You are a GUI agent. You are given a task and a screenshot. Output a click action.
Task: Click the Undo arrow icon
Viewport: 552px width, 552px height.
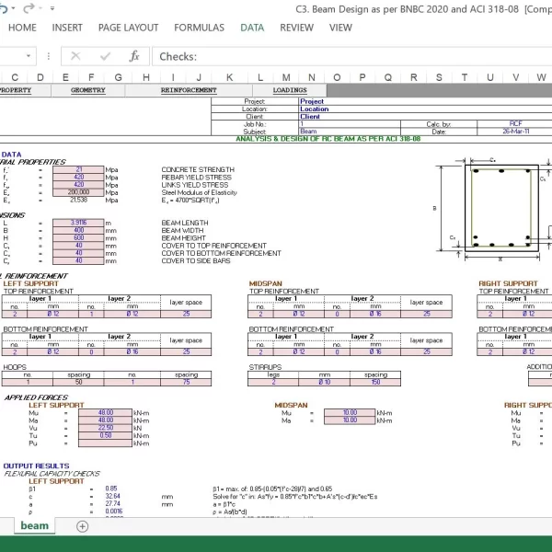4,7
